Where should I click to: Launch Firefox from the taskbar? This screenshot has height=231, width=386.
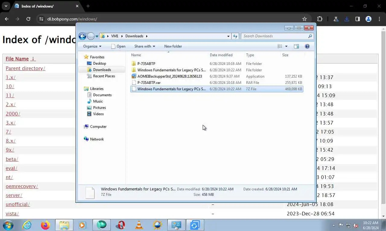46,225
